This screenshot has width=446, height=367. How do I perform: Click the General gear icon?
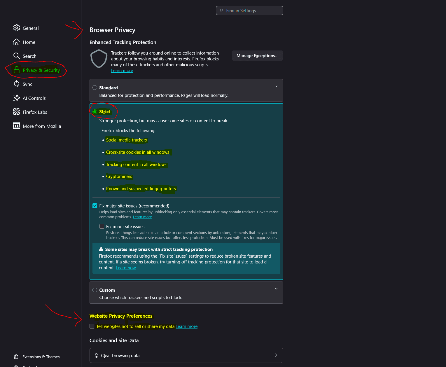coord(17,28)
